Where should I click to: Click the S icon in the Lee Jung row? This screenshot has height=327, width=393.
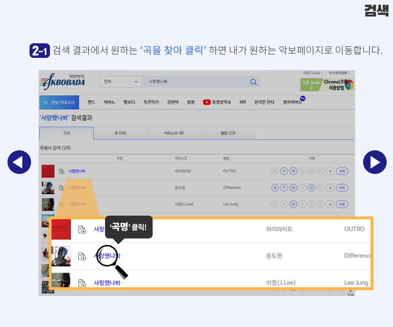tap(302, 204)
